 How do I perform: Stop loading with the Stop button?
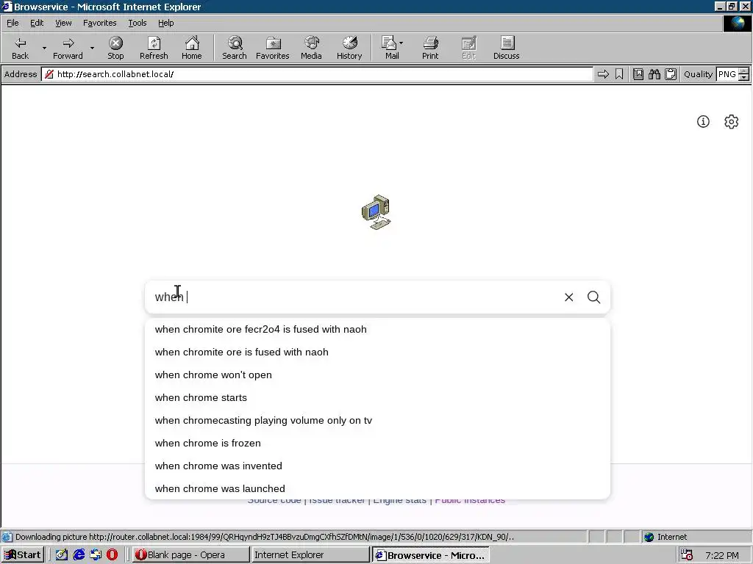click(x=115, y=48)
